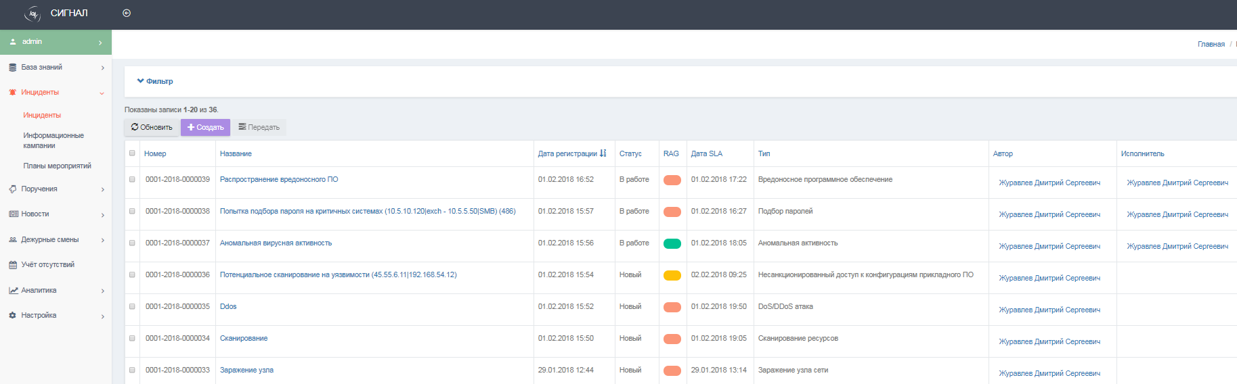Click the Поручения sidebar icon
This screenshot has width=1237, height=384.
pos(13,189)
